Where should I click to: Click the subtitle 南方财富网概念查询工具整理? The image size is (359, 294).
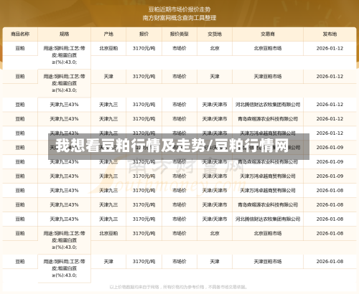[x=179, y=18]
